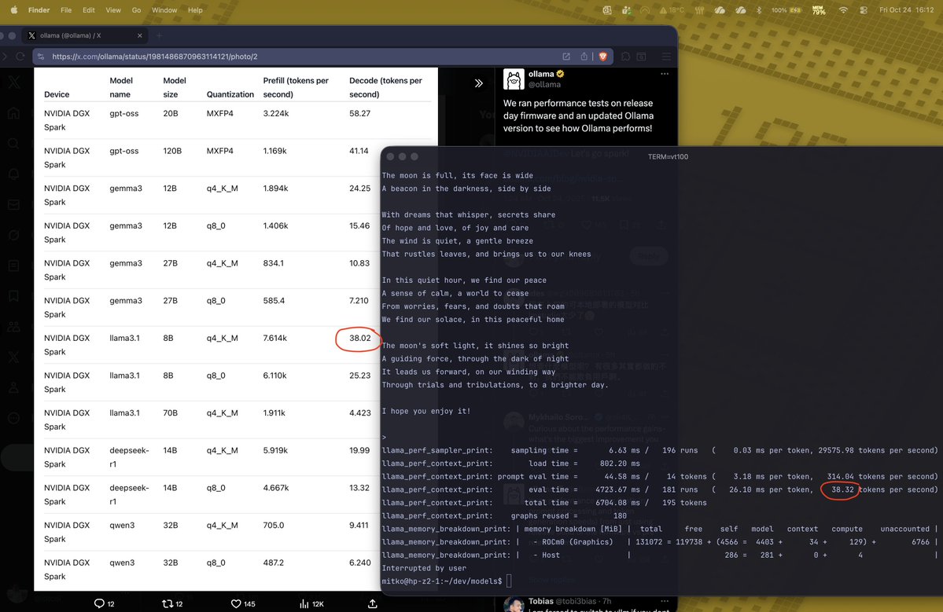Open the View menu
943x612 pixels.
[x=113, y=10]
